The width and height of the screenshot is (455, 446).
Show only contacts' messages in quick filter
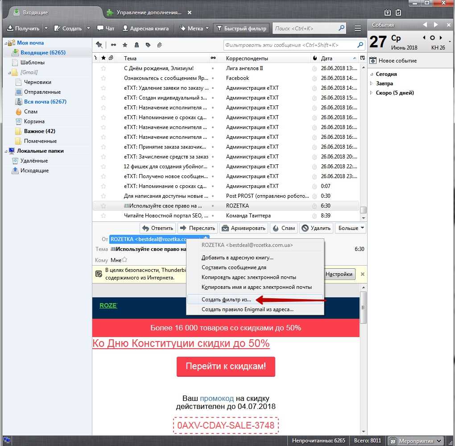click(x=136, y=45)
